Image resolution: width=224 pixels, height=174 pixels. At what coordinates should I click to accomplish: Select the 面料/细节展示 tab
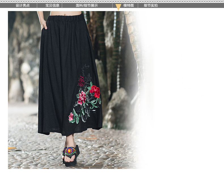[87, 5]
